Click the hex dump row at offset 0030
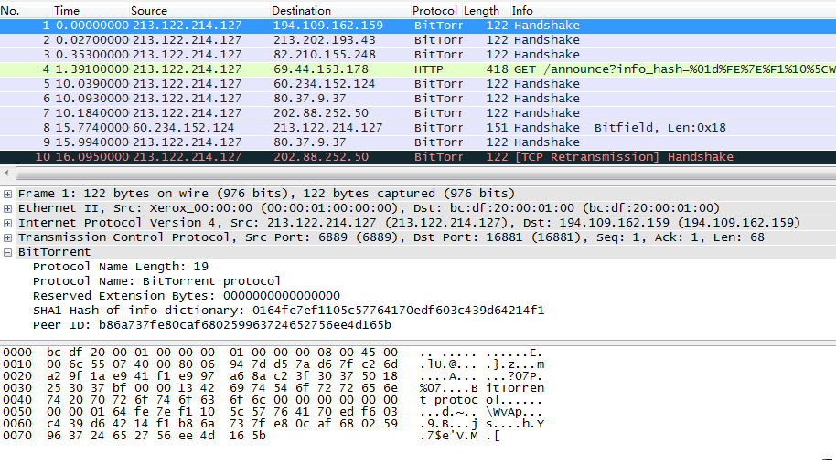This screenshot has width=836, height=464. [x=273, y=388]
